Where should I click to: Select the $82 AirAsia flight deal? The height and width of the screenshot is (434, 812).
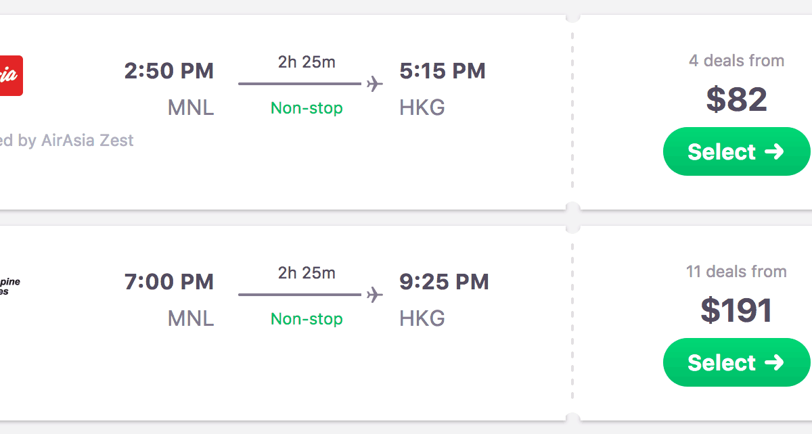[736, 151]
